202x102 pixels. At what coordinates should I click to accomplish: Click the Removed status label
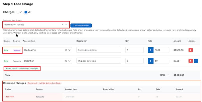10,97
